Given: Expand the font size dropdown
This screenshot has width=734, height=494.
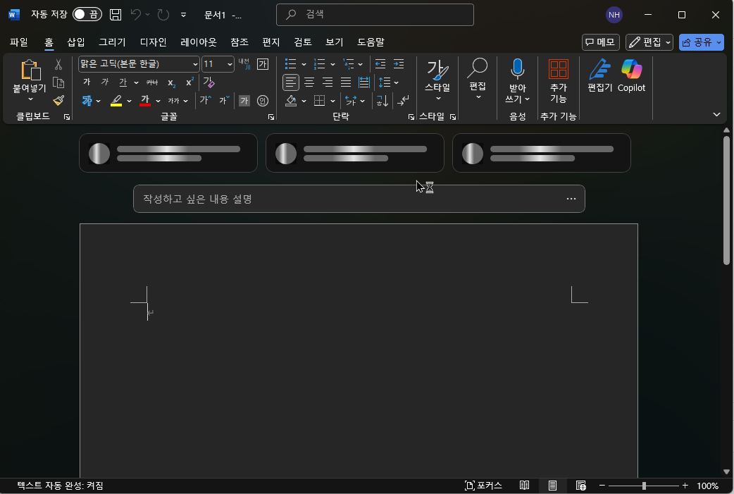Looking at the screenshot, I should 230,64.
